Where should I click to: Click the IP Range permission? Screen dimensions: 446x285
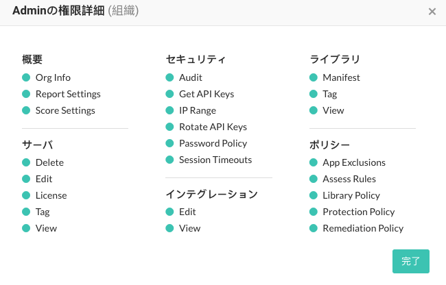pyautogui.click(x=198, y=110)
